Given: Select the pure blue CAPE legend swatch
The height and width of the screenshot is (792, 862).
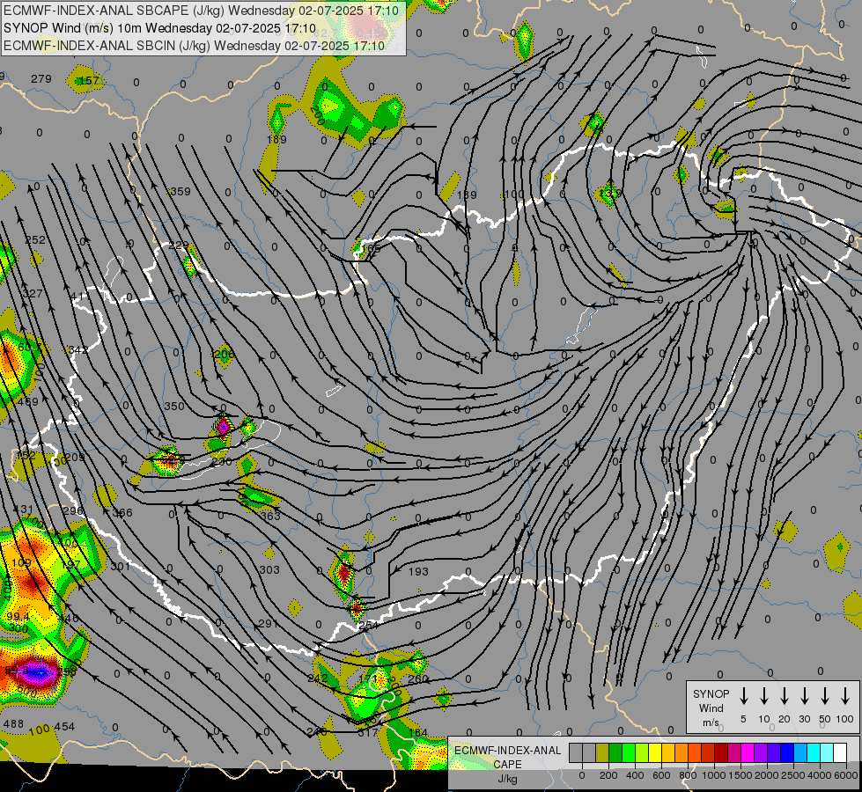Looking at the screenshot, I should tap(788, 752).
